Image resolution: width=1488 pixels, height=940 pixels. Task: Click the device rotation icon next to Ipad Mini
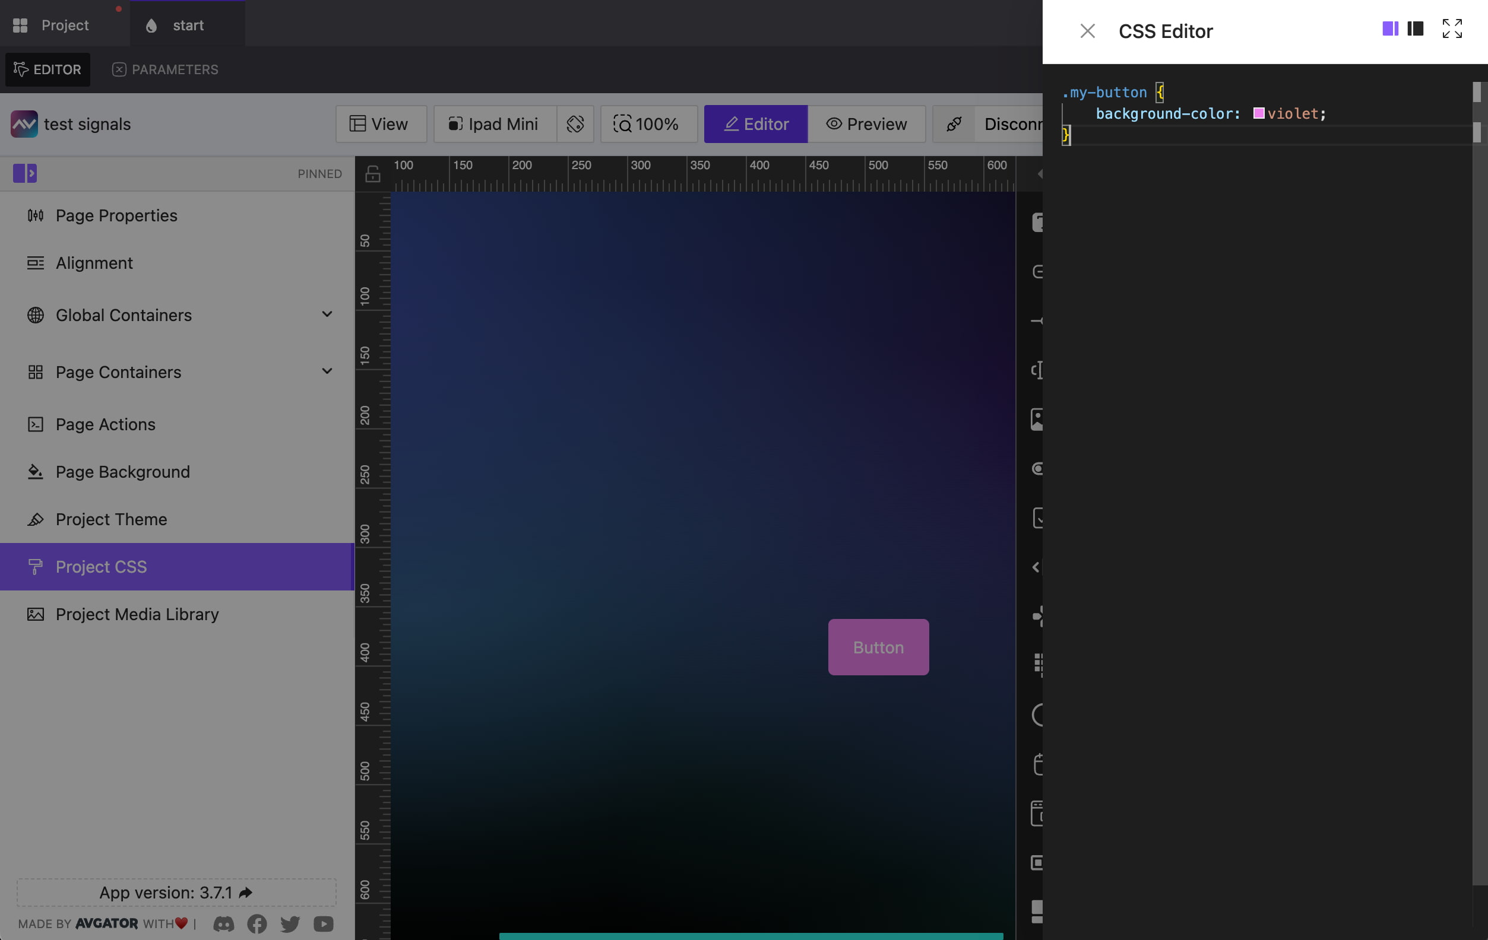(575, 124)
